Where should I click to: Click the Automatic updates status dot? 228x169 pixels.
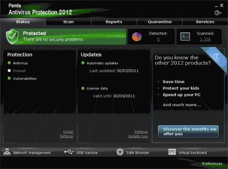click(83, 63)
